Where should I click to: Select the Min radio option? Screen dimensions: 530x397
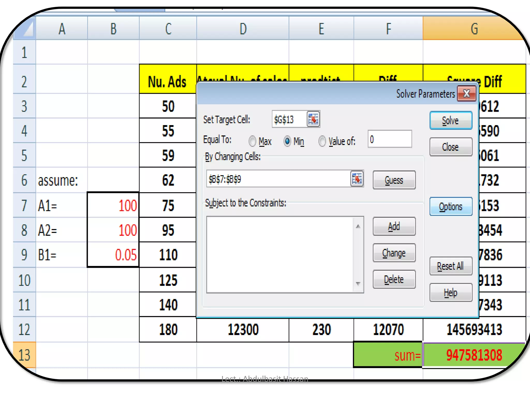(287, 141)
